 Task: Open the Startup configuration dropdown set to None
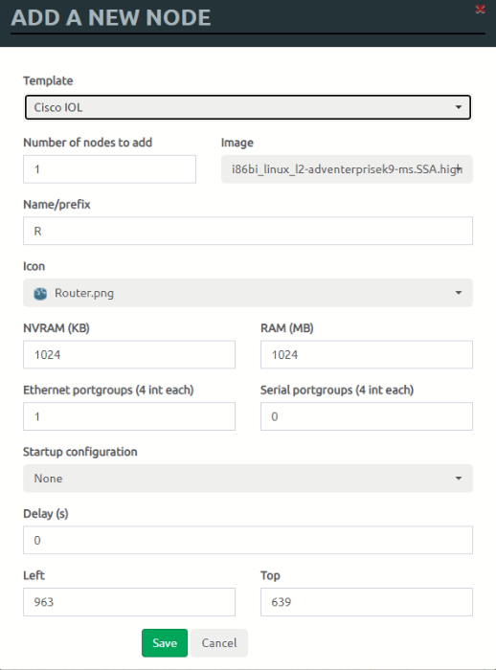click(x=248, y=479)
